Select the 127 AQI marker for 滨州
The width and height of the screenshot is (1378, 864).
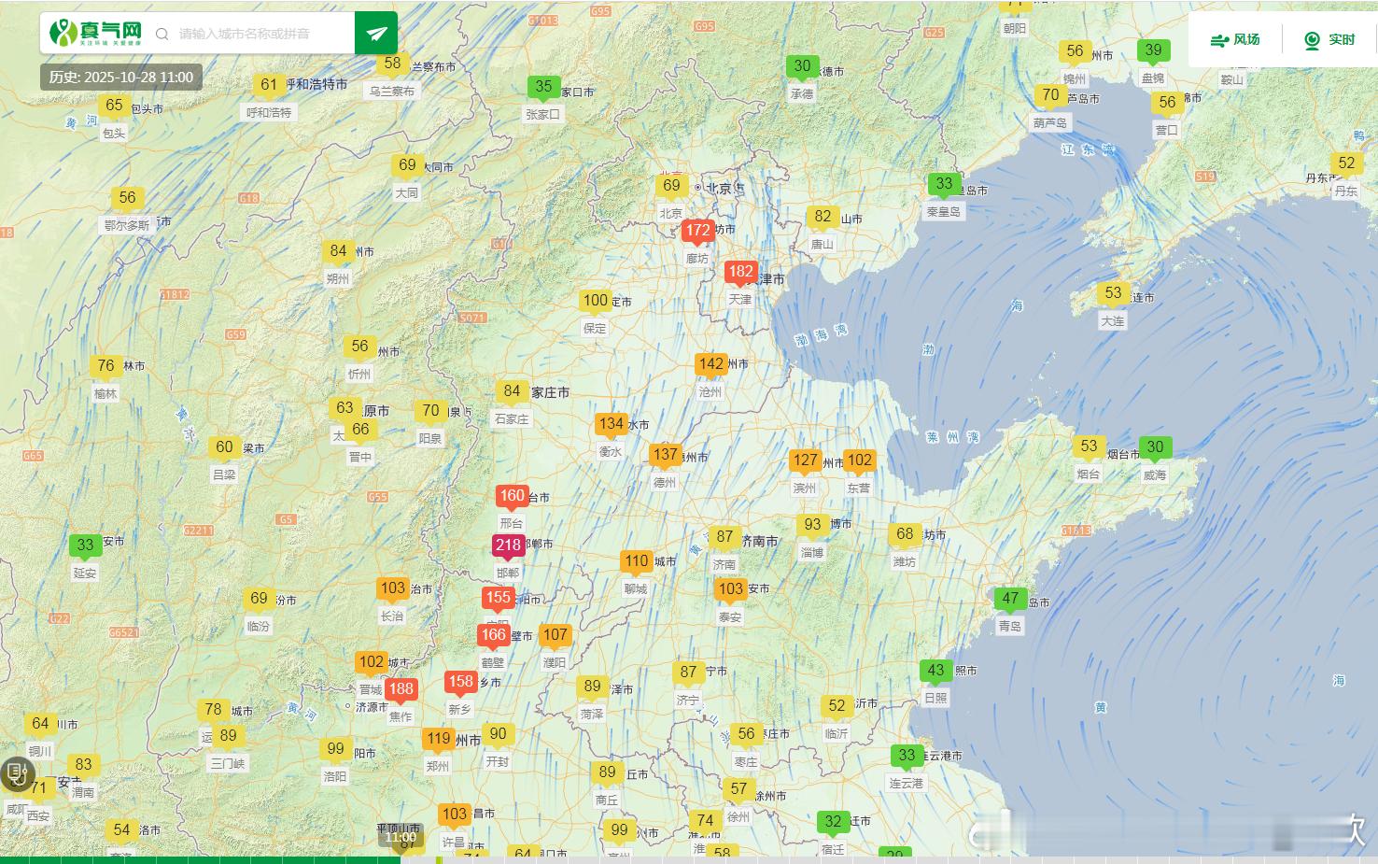click(x=806, y=460)
